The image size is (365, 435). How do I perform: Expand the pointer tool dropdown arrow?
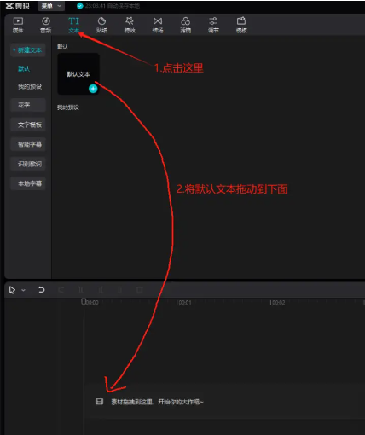pyautogui.click(x=23, y=290)
